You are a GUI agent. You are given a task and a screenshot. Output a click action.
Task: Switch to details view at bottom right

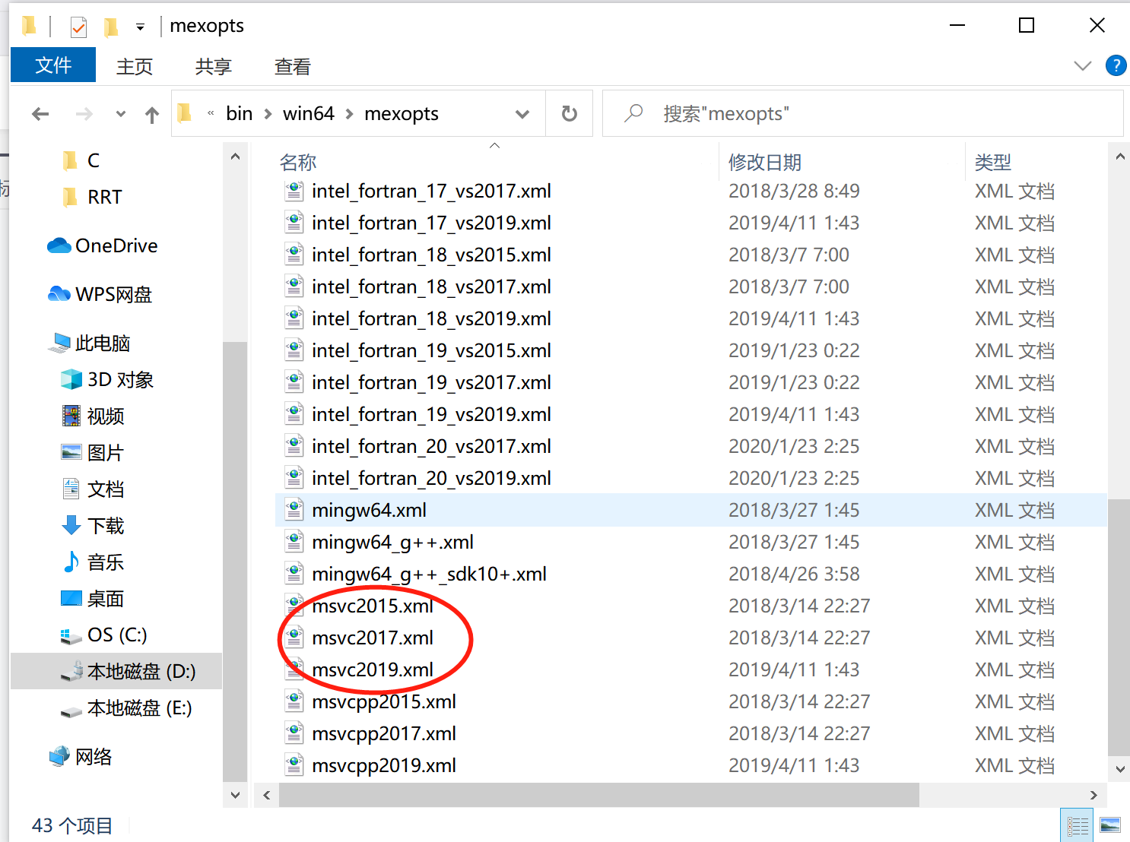pos(1077,824)
